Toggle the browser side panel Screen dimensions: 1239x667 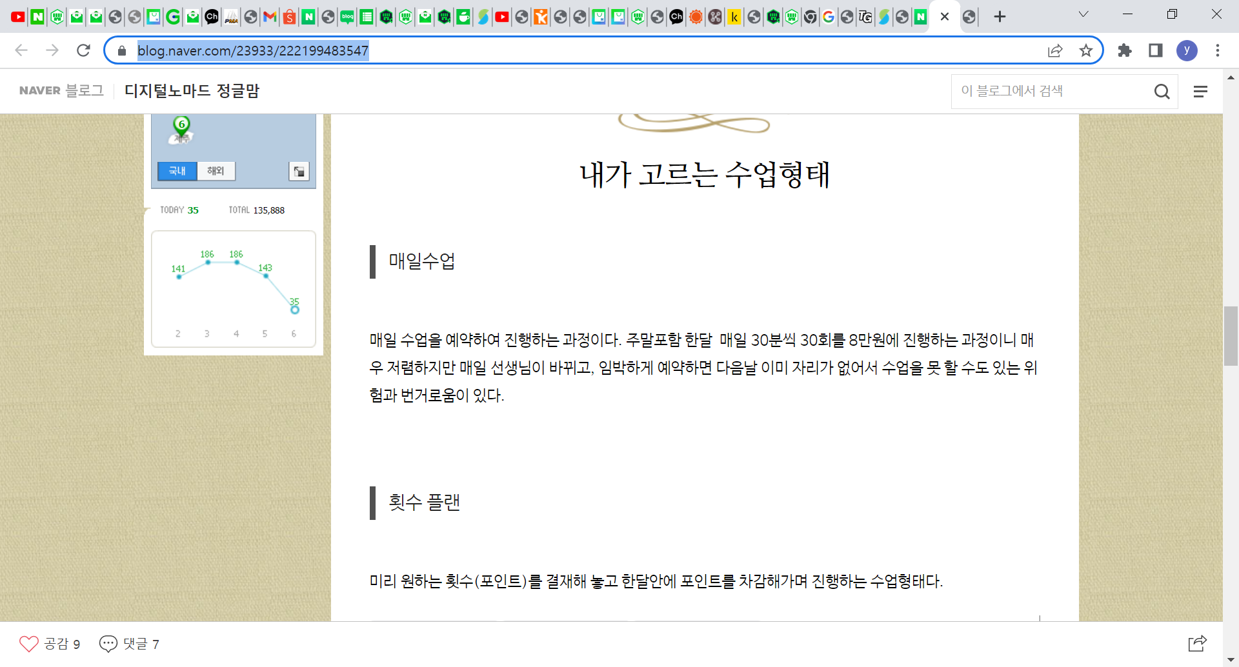(x=1156, y=50)
